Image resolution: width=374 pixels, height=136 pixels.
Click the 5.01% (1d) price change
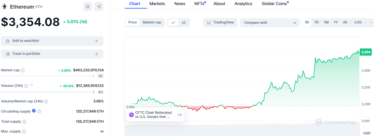click(75, 22)
